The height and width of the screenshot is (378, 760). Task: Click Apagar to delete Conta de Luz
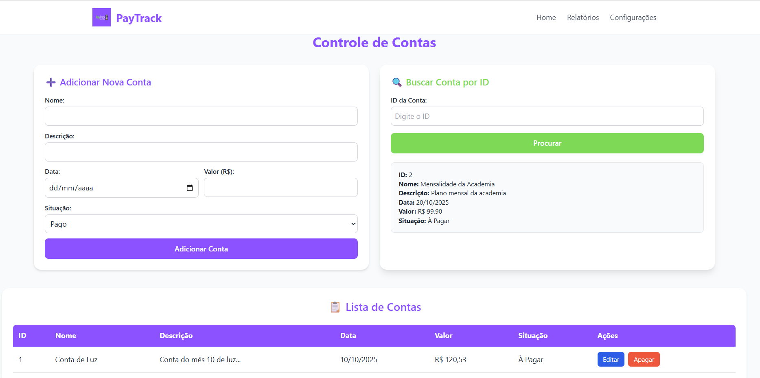[x=644, y=359]
